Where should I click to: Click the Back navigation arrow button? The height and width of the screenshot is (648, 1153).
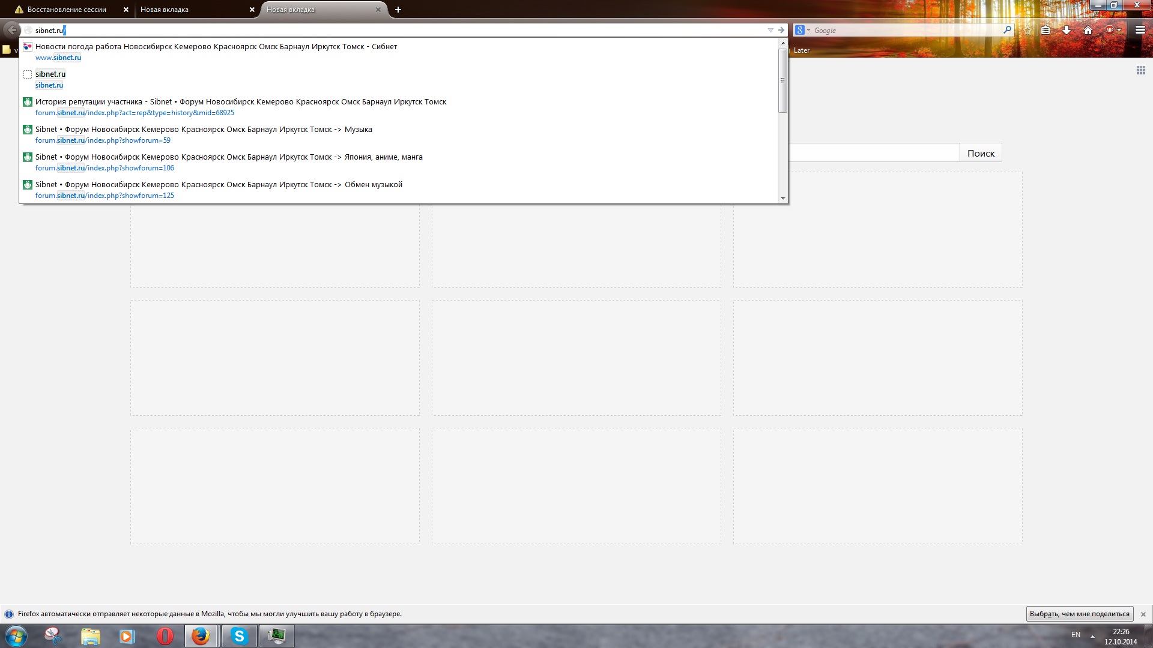(x=12, y=29)
